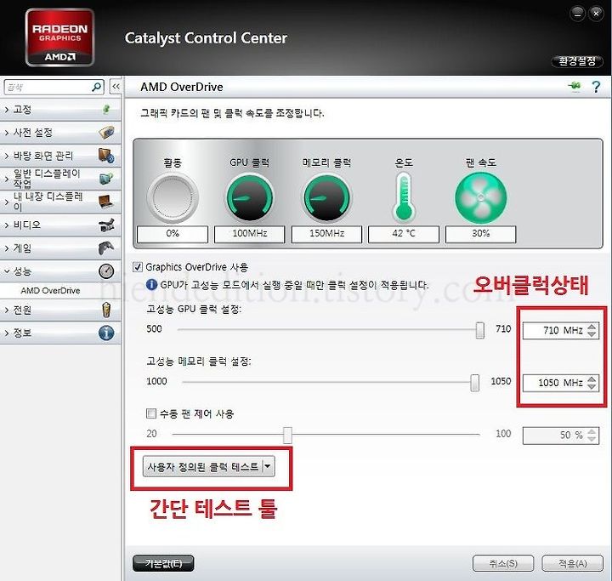Screen dimensions: 612x581
Task: Open the 정보 section in sidebar
Action: 60,333
